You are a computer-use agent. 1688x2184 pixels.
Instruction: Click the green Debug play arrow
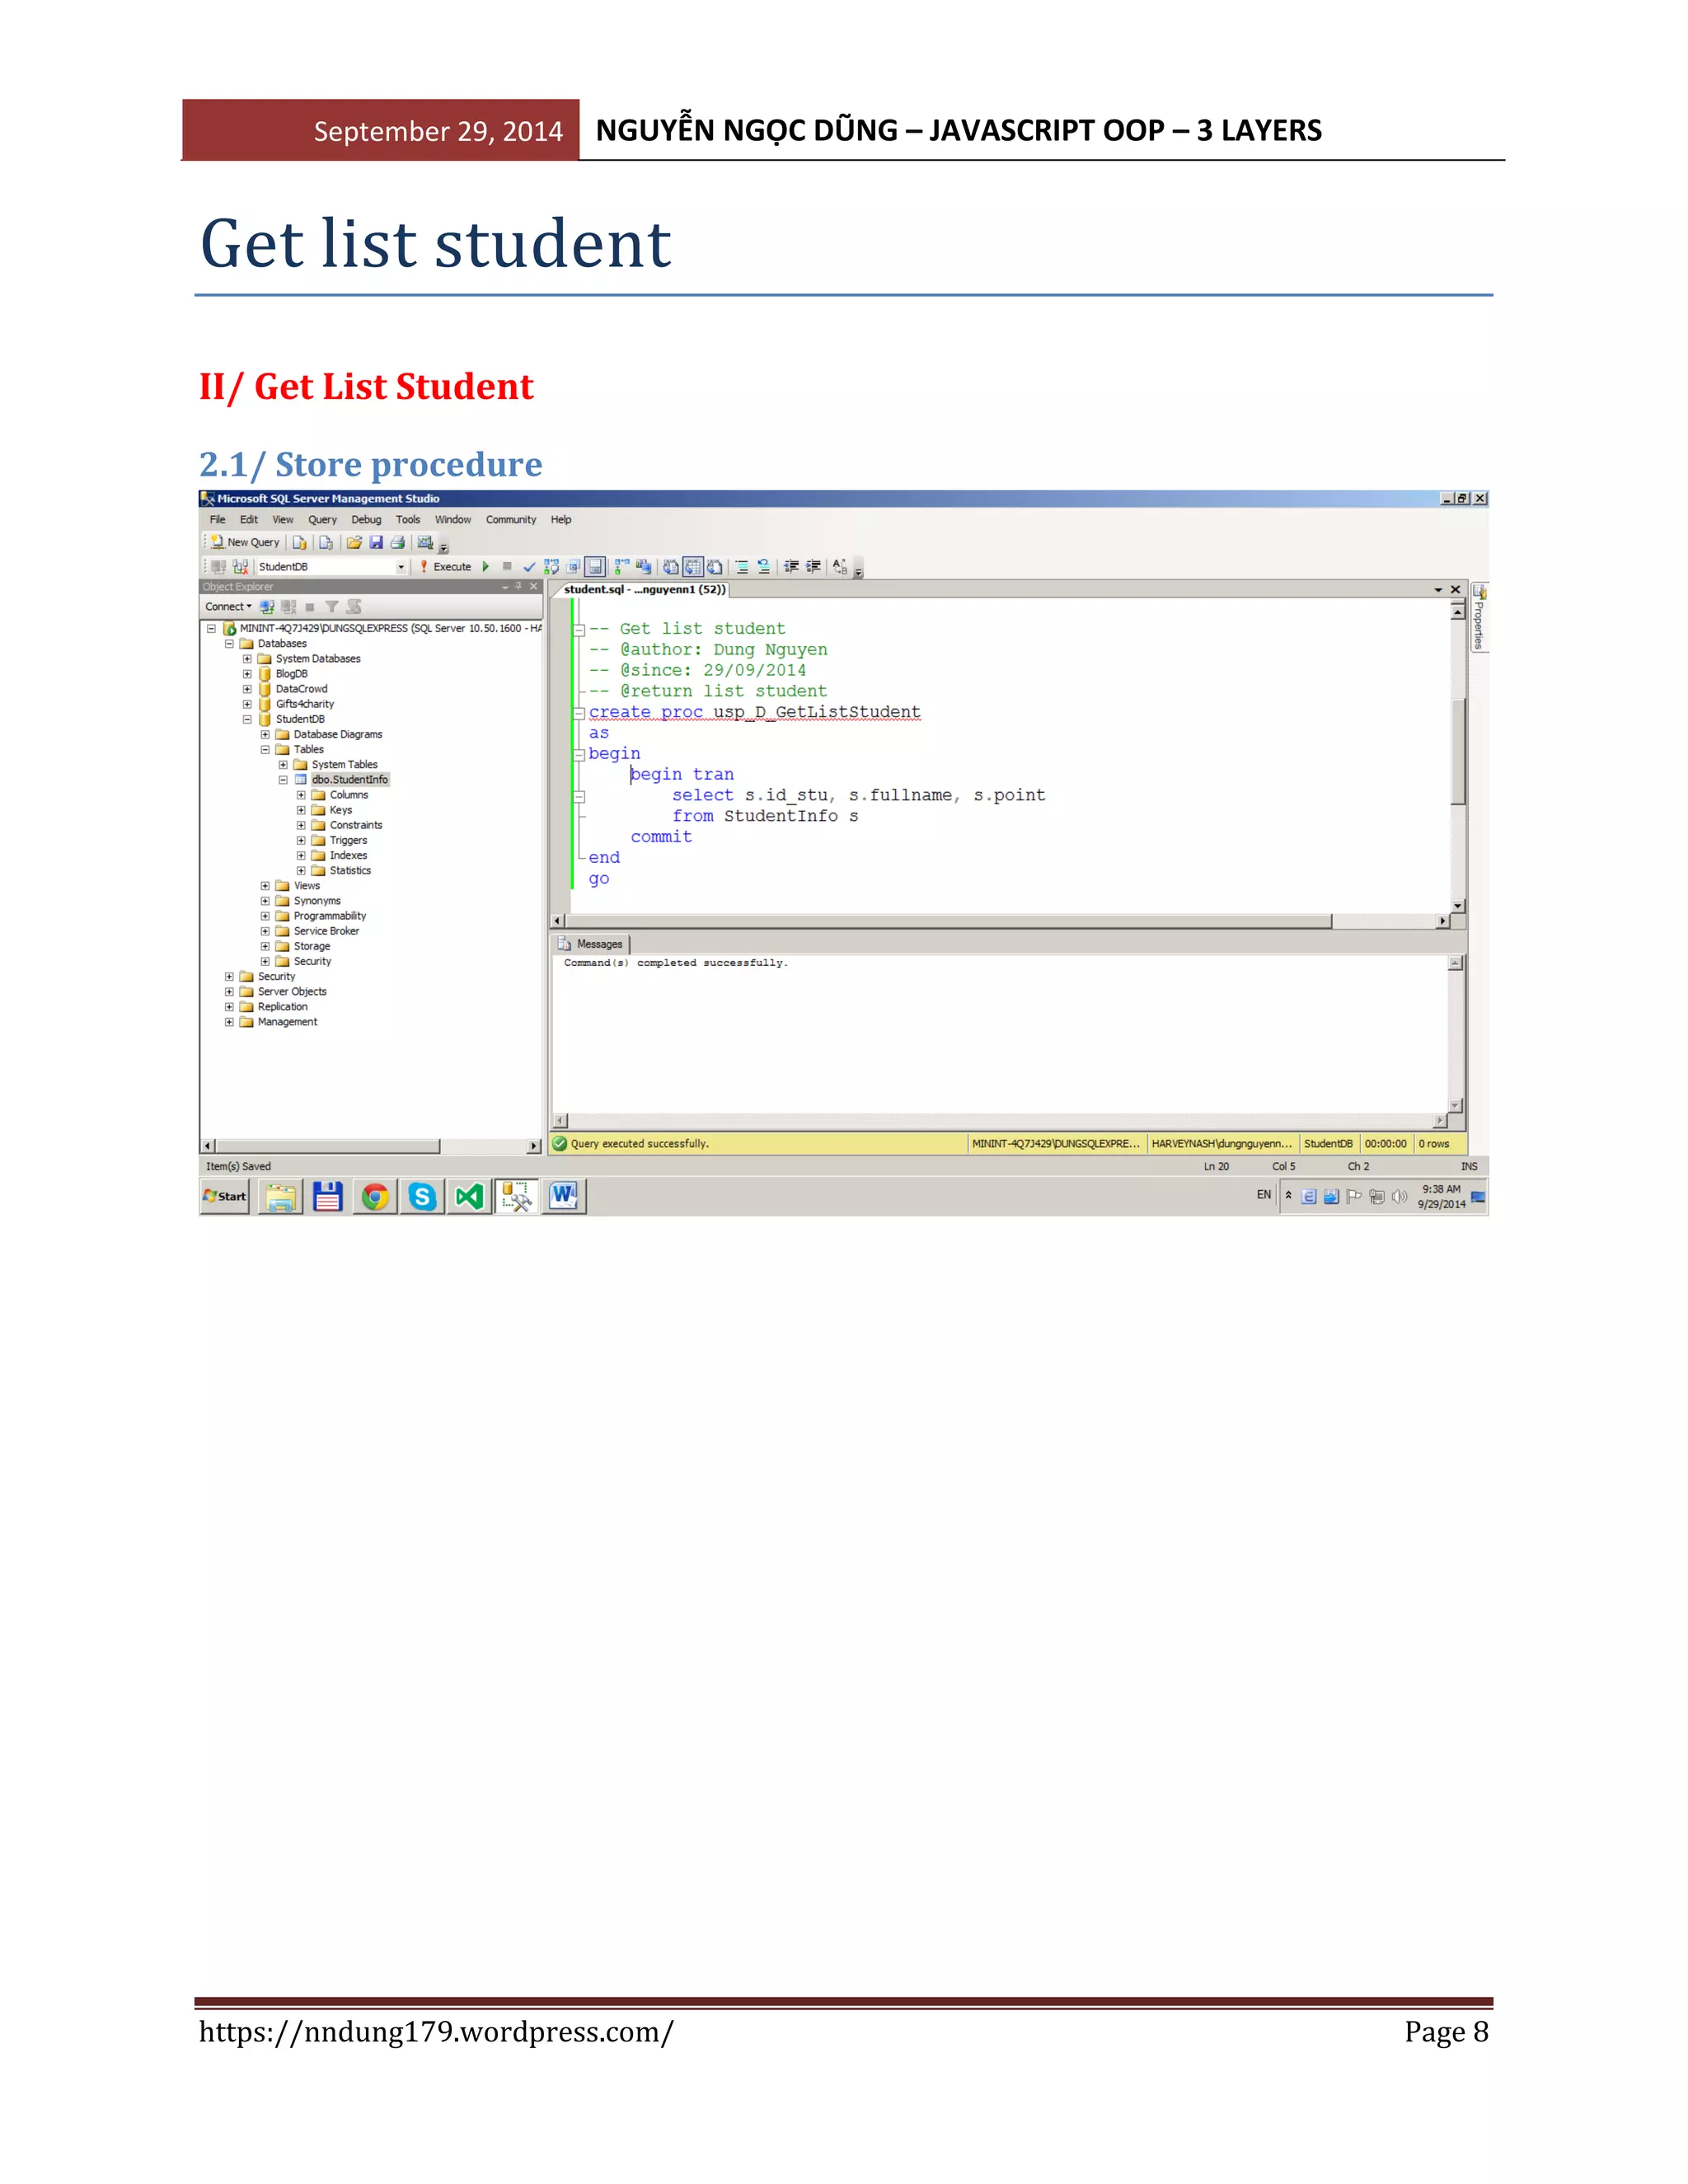[486, 566]
